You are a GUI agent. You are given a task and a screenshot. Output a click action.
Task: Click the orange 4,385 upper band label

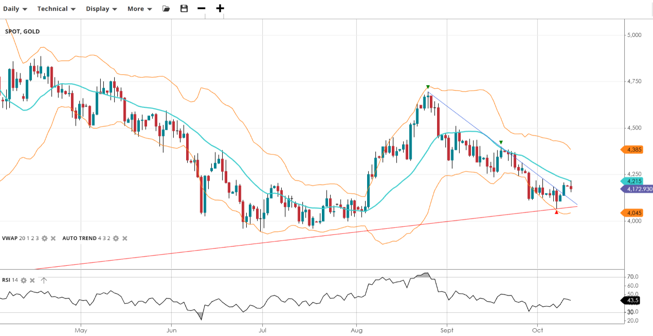click(633, 150)
